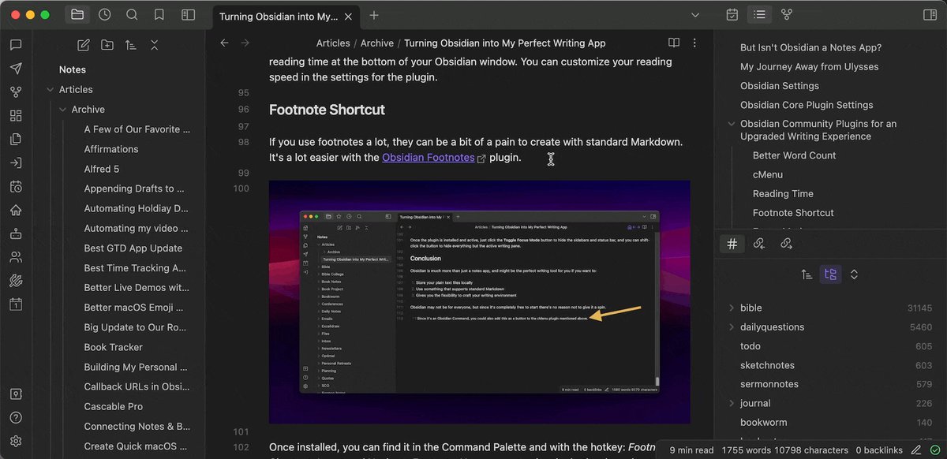Click Archive in the breadcrumb
The width and height of the screenshot is (947, 459).
tap(377, 43)
